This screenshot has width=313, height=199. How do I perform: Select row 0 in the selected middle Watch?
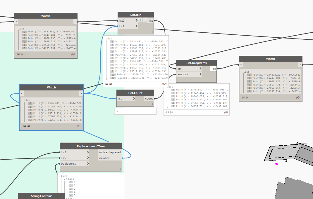coord(55,103)
